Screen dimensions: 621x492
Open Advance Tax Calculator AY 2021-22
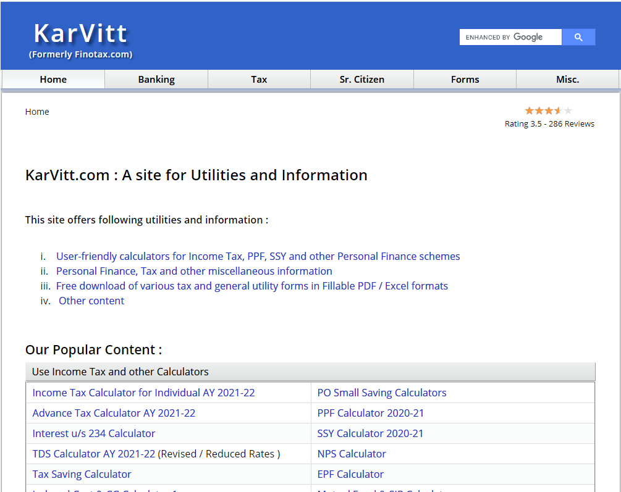tap(114, 413)
